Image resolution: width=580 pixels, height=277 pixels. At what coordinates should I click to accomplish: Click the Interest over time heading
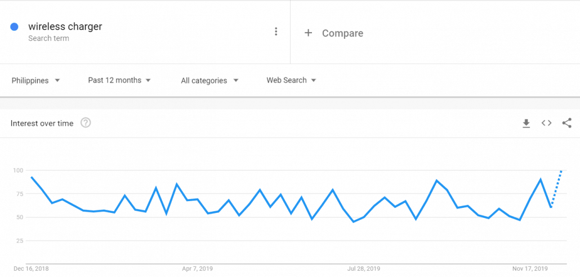42,123
